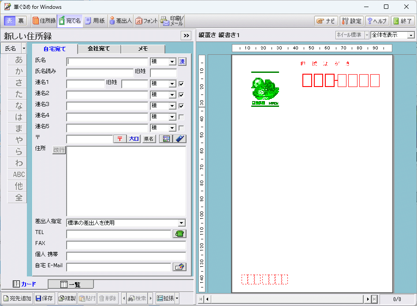Uncheck the 連名1 print checkbox

click(181, 84)
